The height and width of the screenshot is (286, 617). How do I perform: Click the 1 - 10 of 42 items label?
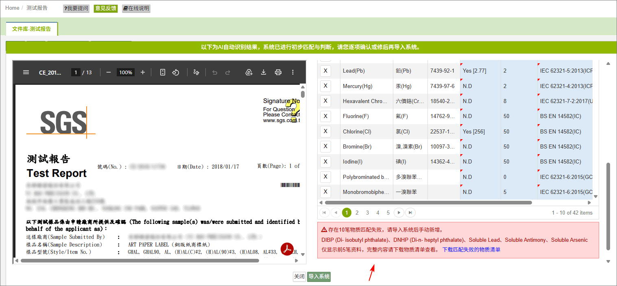pyautogui.click(x=572, y=213)
